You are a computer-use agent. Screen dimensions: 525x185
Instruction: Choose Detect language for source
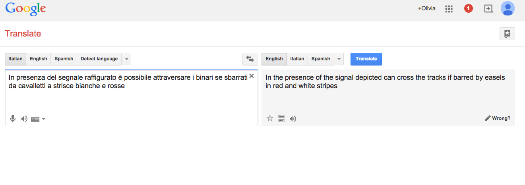click(x=99, y=59)
